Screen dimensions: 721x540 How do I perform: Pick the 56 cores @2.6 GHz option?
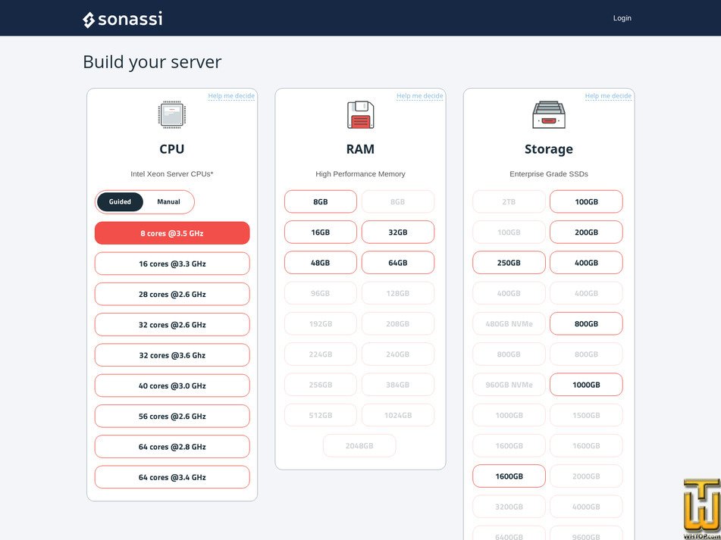172,417
